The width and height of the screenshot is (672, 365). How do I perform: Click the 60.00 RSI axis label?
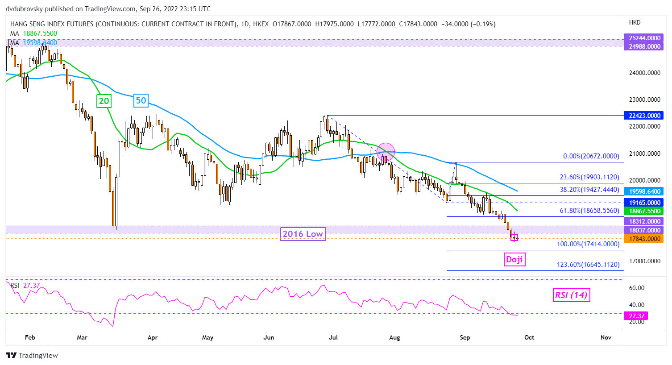(x=637, y=288)
